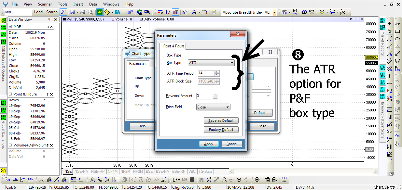Viewport: 402px width, 190px height.
Task: Open the Absolute Breadth Index dropdown arrow
Action: (274, 12)
